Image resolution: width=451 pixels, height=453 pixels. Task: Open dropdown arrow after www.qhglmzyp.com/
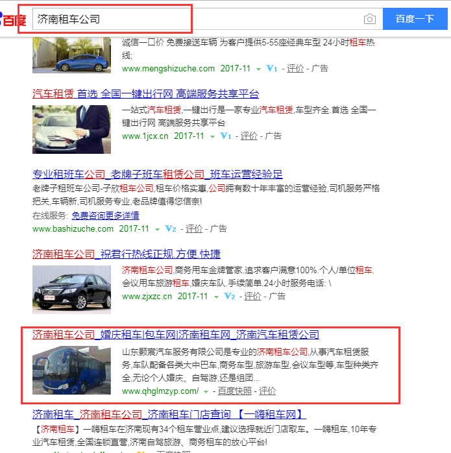206,392
